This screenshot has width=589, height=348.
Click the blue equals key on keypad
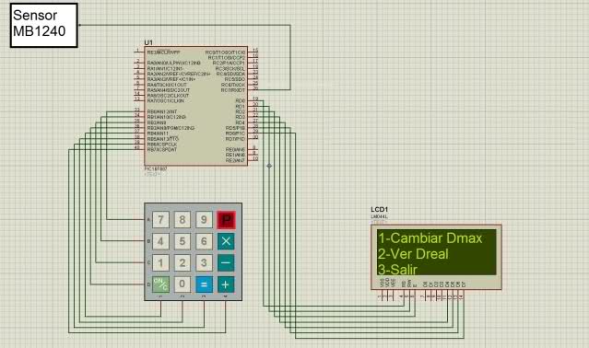204,284
